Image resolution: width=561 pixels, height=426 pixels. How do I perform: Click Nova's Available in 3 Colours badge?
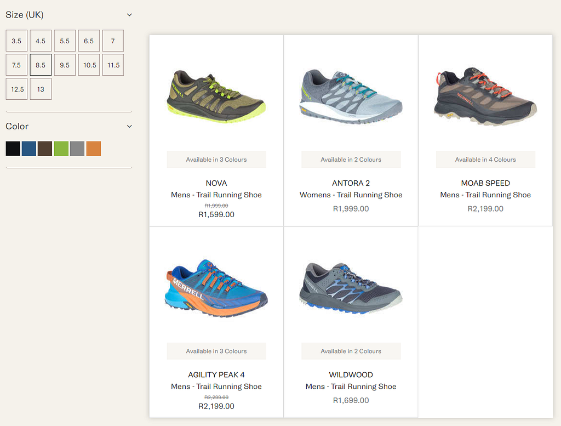pos(216,160)
